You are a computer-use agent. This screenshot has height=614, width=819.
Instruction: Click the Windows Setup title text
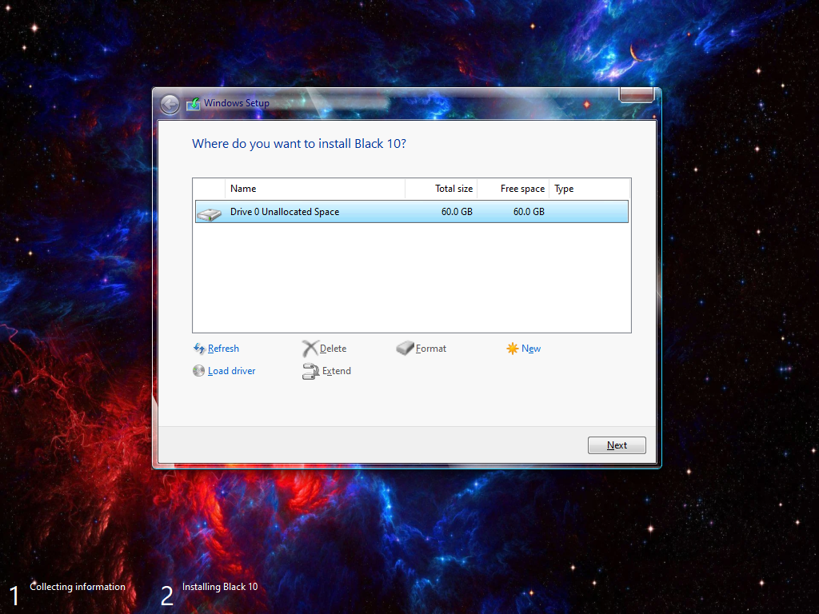click(x=237, y=103)
